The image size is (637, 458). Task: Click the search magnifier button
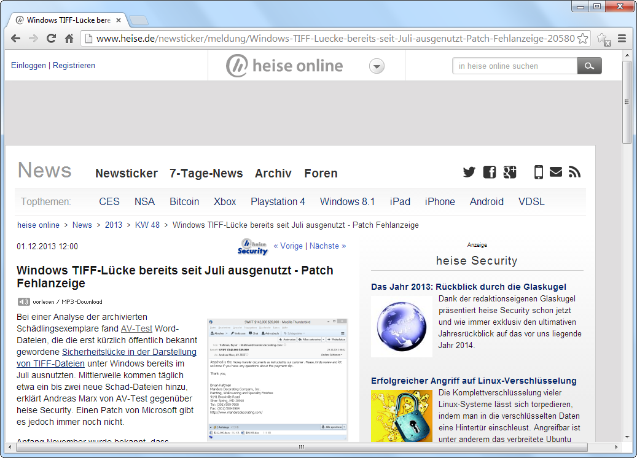pyautogui.click(x=589, y=66)
